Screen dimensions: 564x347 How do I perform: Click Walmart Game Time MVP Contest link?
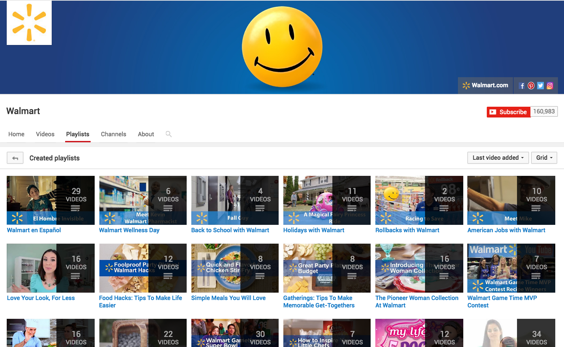[x=502, y=302]
